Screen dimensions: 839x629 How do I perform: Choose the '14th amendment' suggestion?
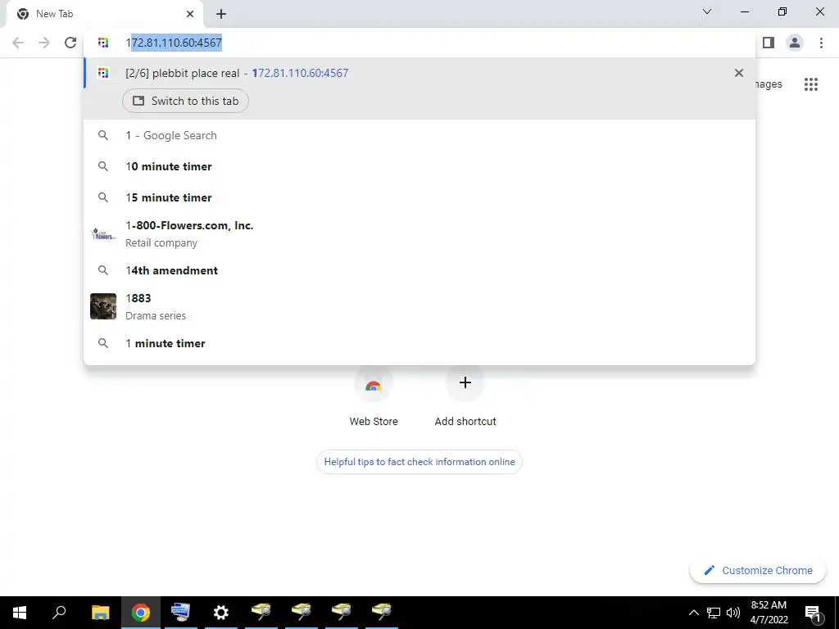[419, 270]
